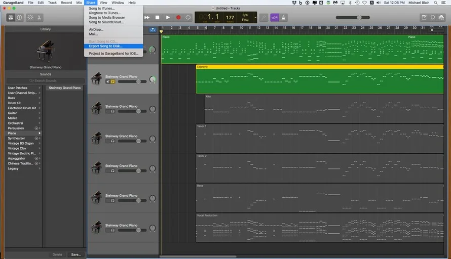Image resolution: width=451 pixels, height=259 pixels.
Task: Expand the User Patches category arrow
Action: tap(40, 88)
